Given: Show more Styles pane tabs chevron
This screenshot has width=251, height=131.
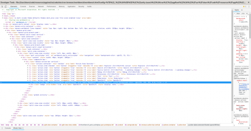Looking at the screenshot, I should [x=242, y=10].
